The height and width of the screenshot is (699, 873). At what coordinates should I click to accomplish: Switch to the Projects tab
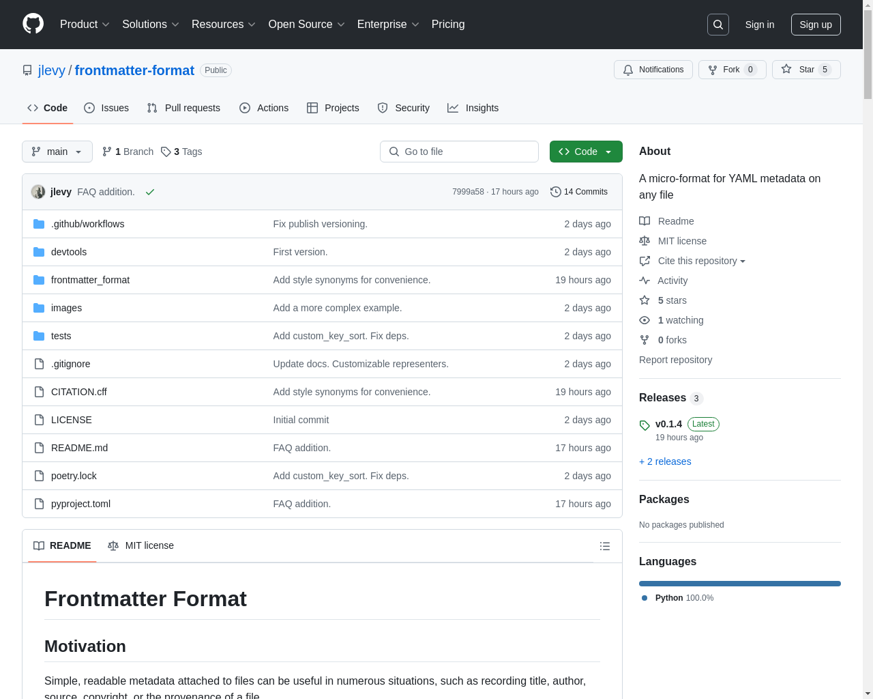pyautogui.click(x=333, y=108)
